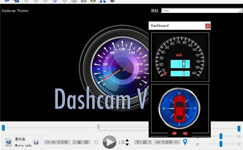Click the reset box beside the C: slider

coord(239,144)
